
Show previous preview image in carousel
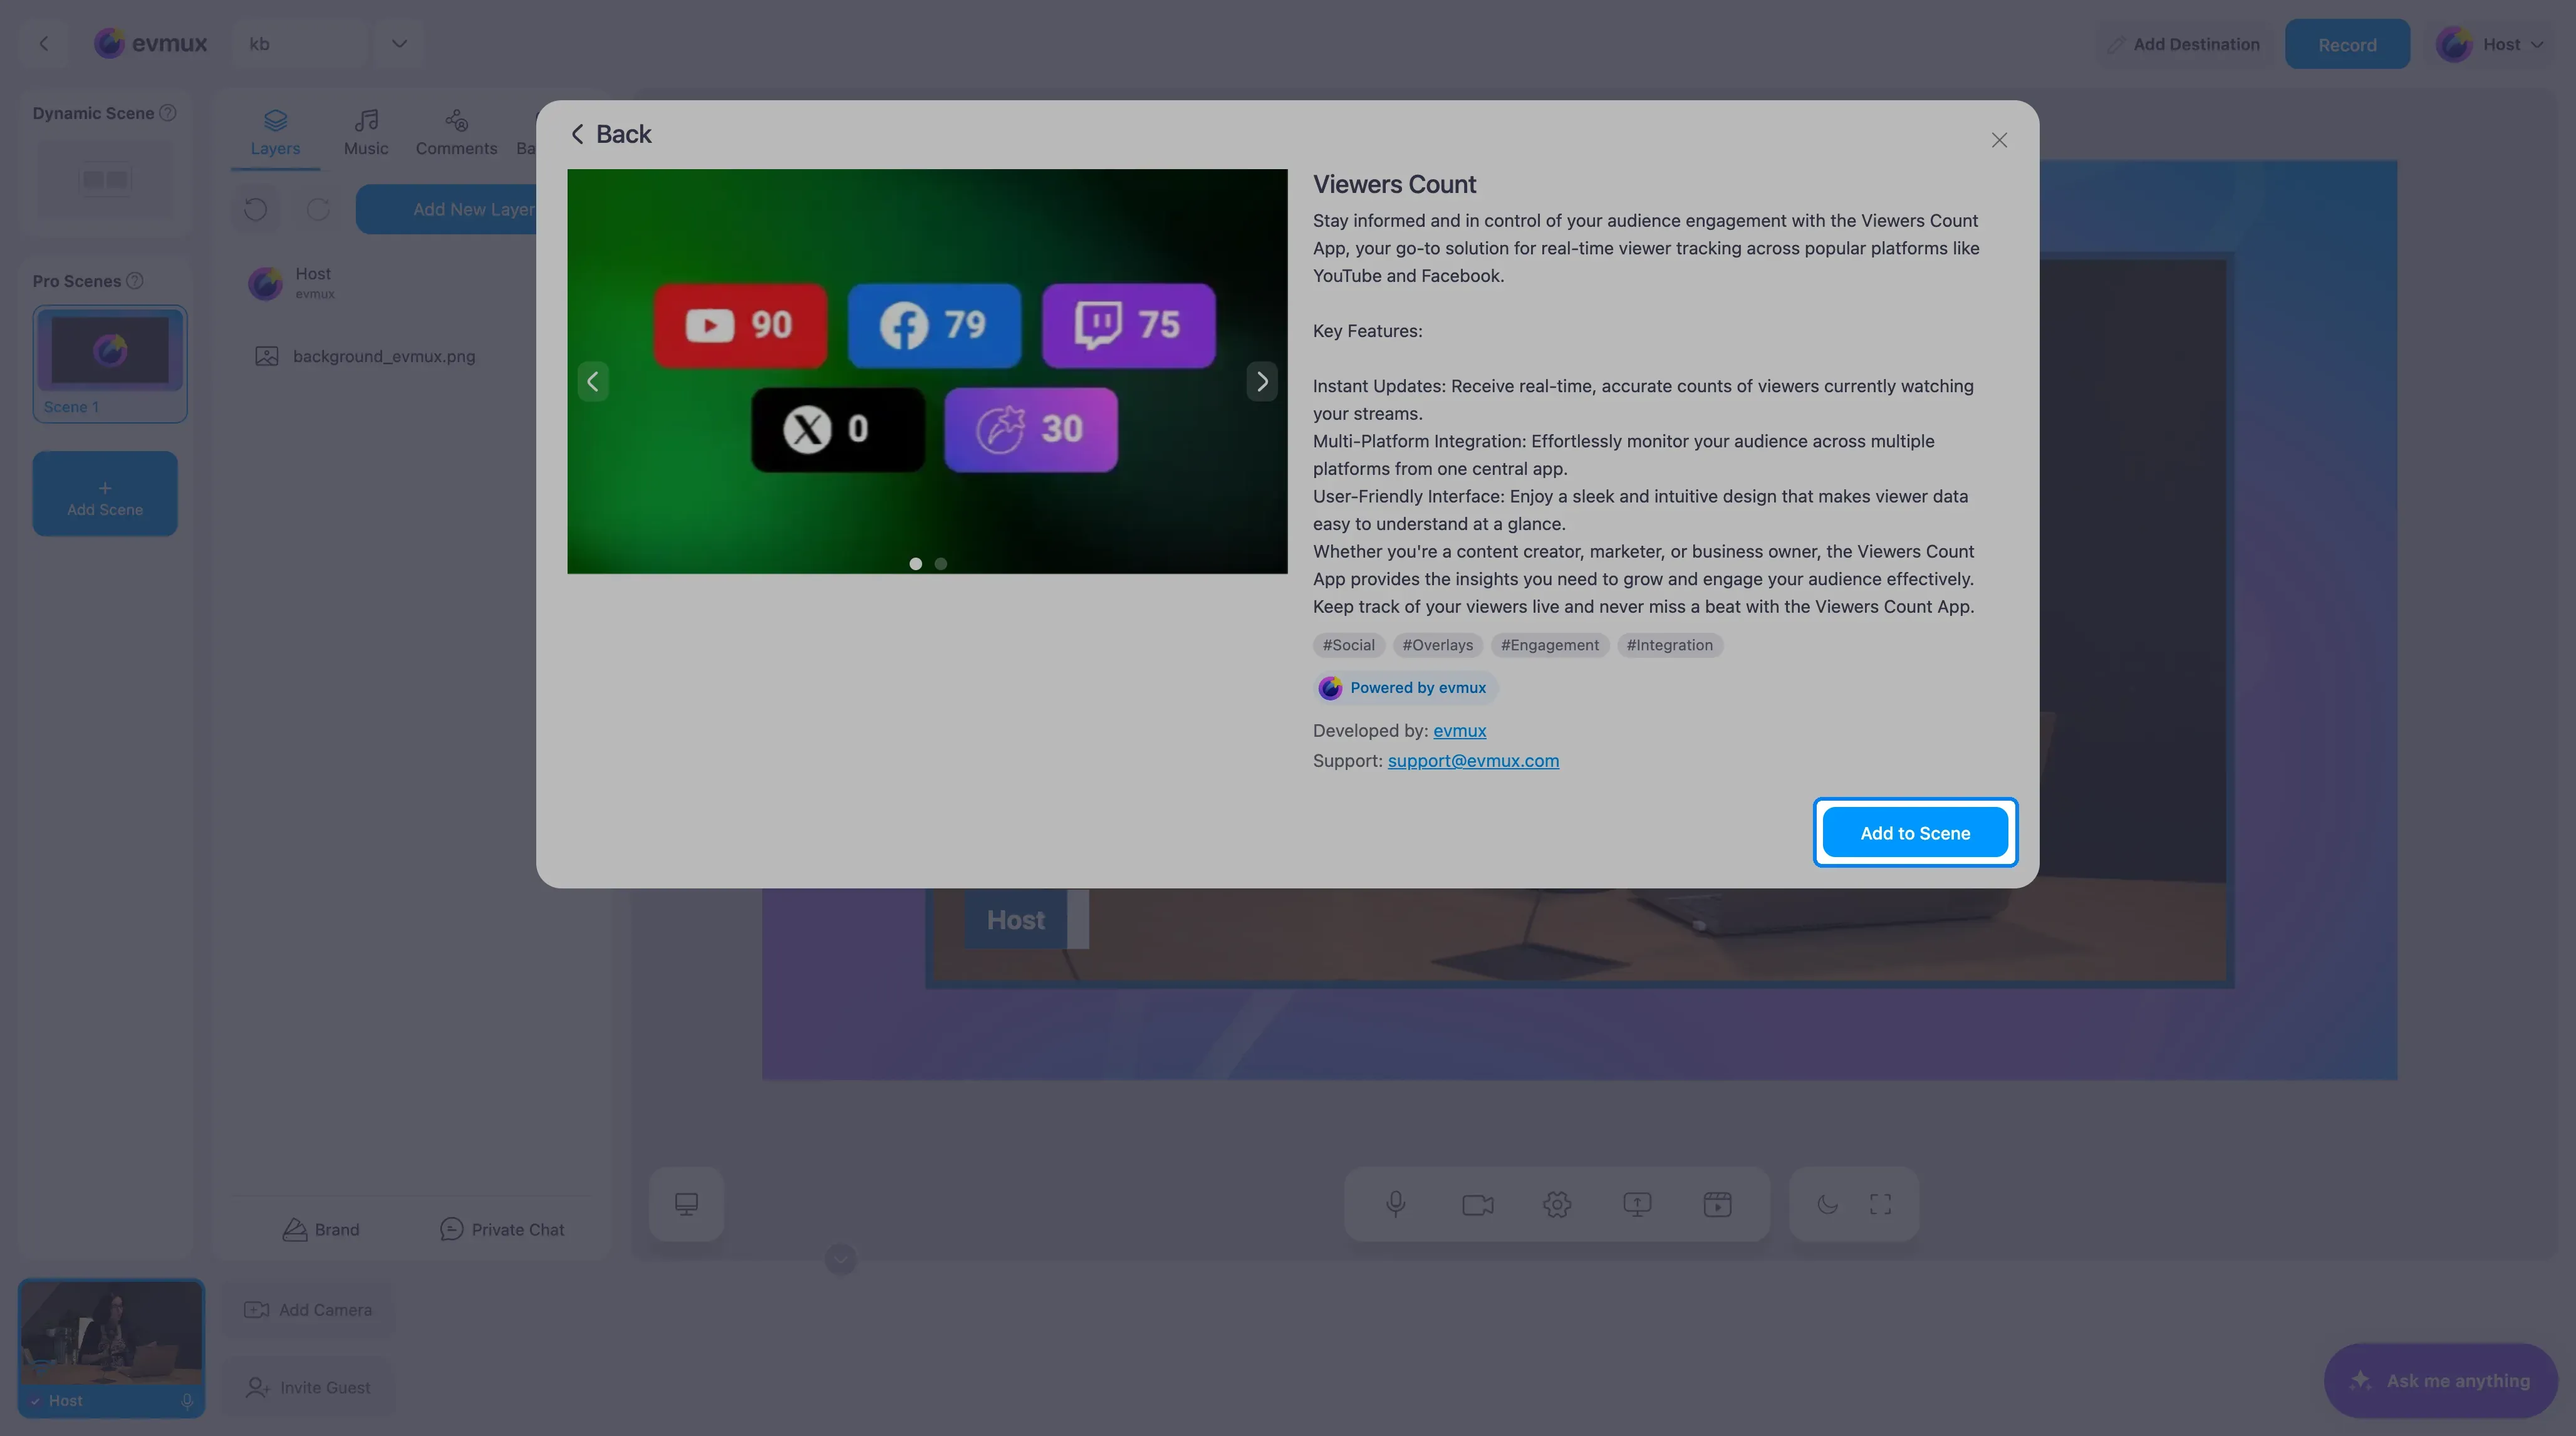point(593,381)
